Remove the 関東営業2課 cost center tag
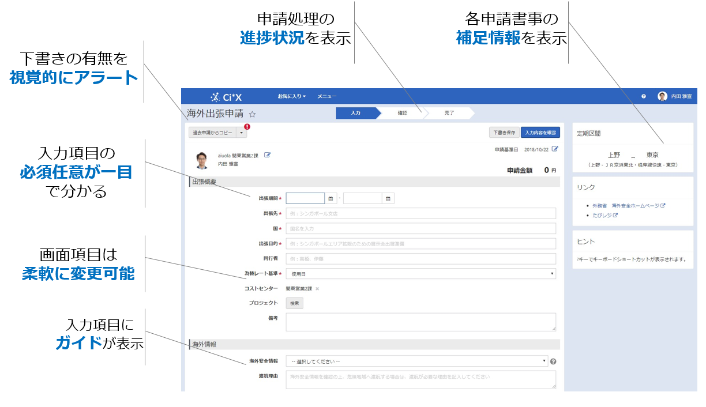 coord(317,288)
